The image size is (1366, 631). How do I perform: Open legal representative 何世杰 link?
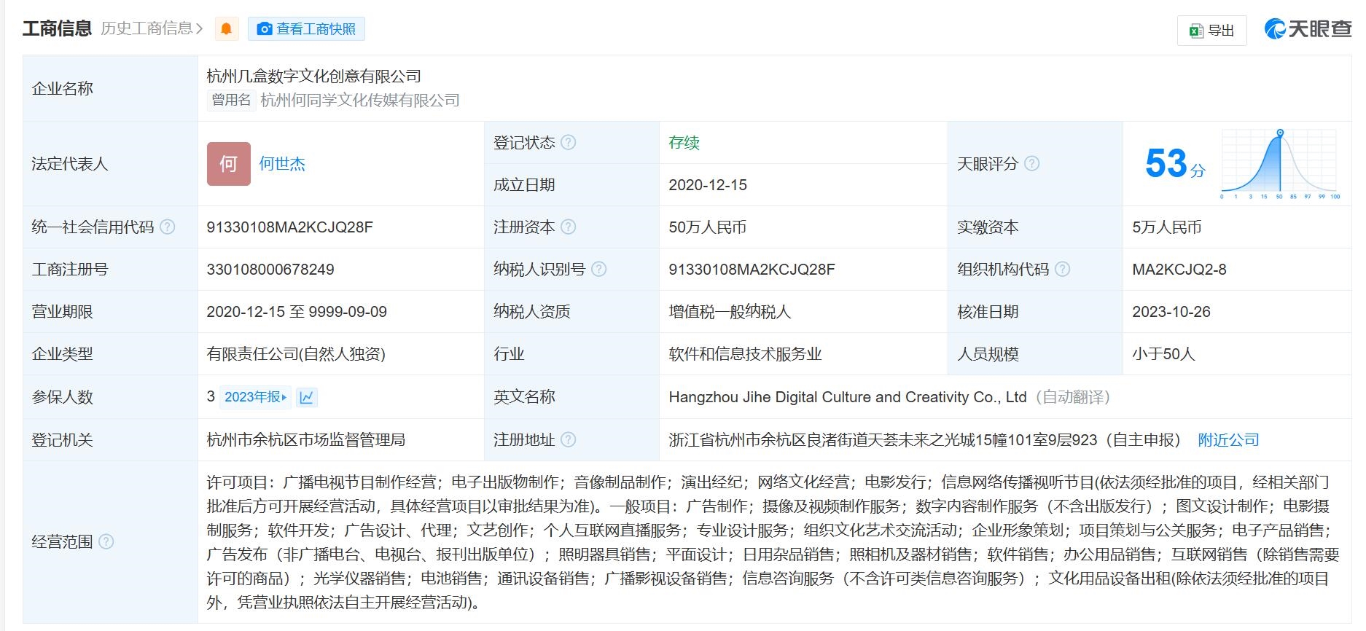click(x=282, y=164)
